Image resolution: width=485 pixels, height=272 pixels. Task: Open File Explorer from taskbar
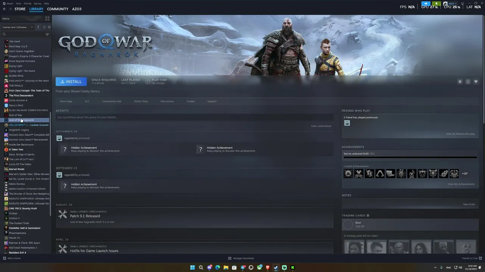[x=226, y=267]
